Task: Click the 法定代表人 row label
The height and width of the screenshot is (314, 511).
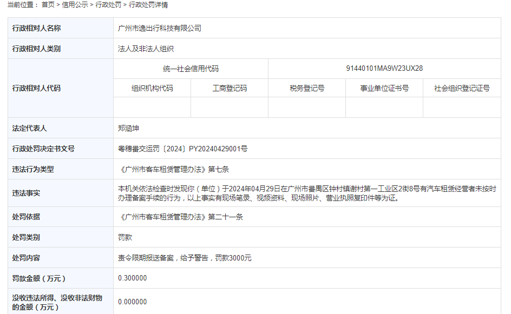Action: pyautogui.click(x=30, y=128)
